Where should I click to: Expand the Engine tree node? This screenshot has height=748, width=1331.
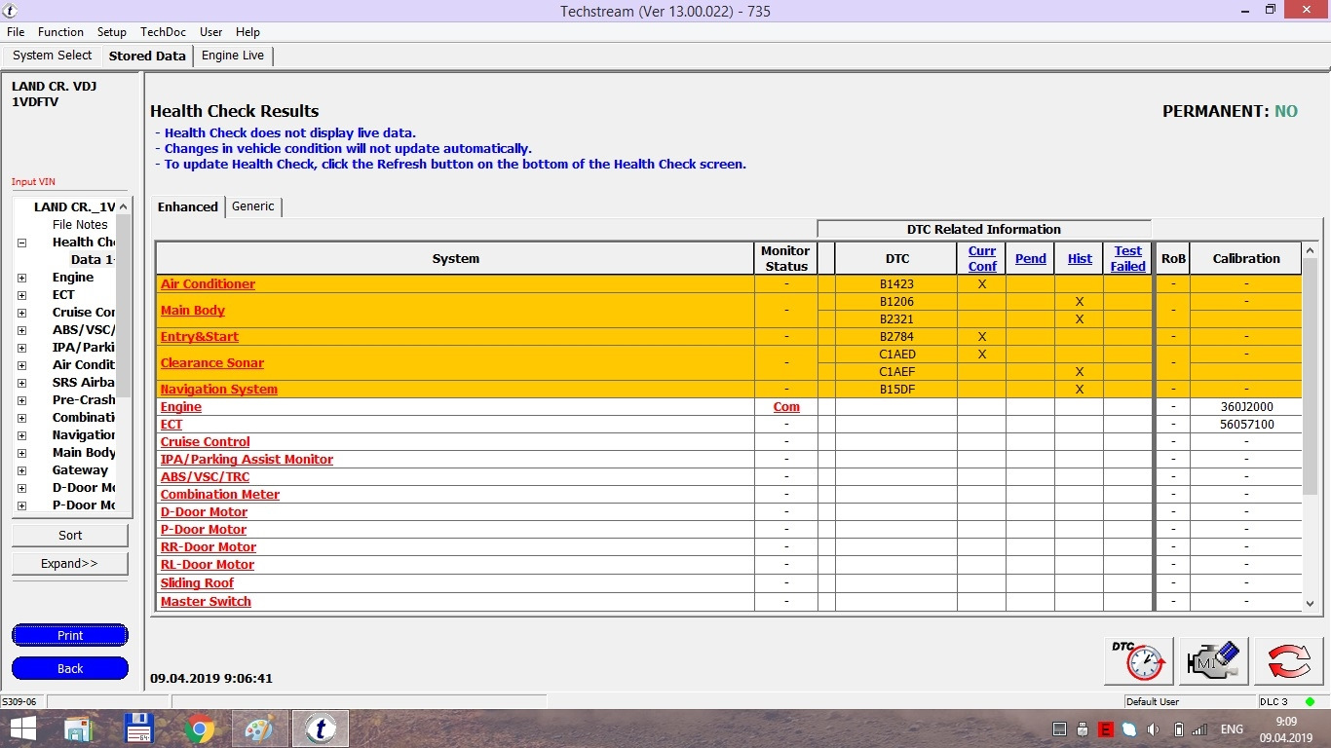pos(21,278)
